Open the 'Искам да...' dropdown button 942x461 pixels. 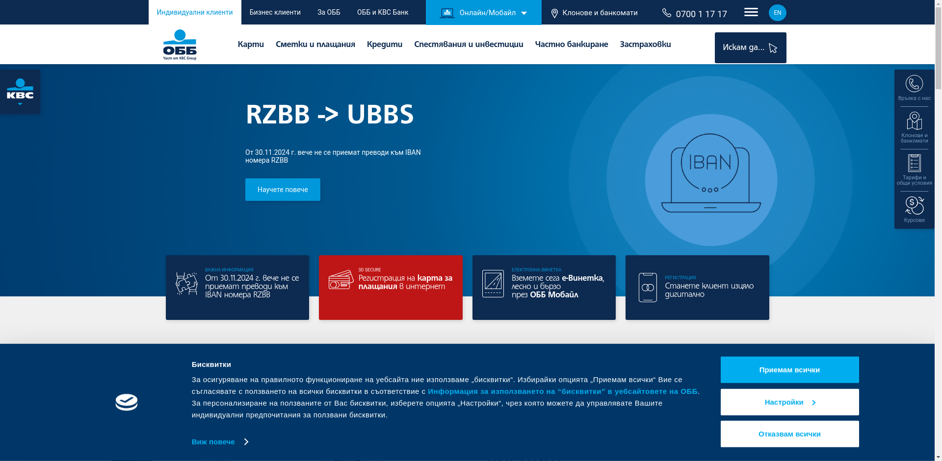(x=750, y=48)
